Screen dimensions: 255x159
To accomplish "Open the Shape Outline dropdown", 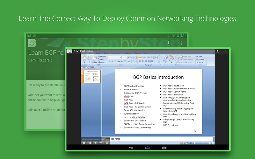I will click(x=187, y=59).
